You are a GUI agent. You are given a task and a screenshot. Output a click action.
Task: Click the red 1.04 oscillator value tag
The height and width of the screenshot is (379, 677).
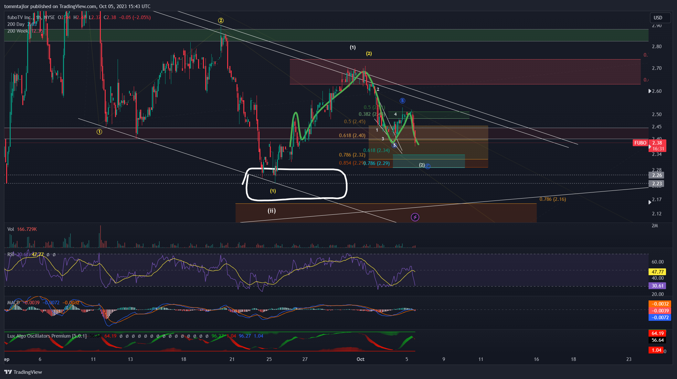pyautogui.click(x=656, y=350)
